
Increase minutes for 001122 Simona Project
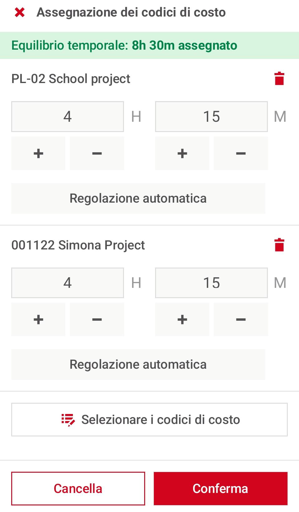click(182, 319)
